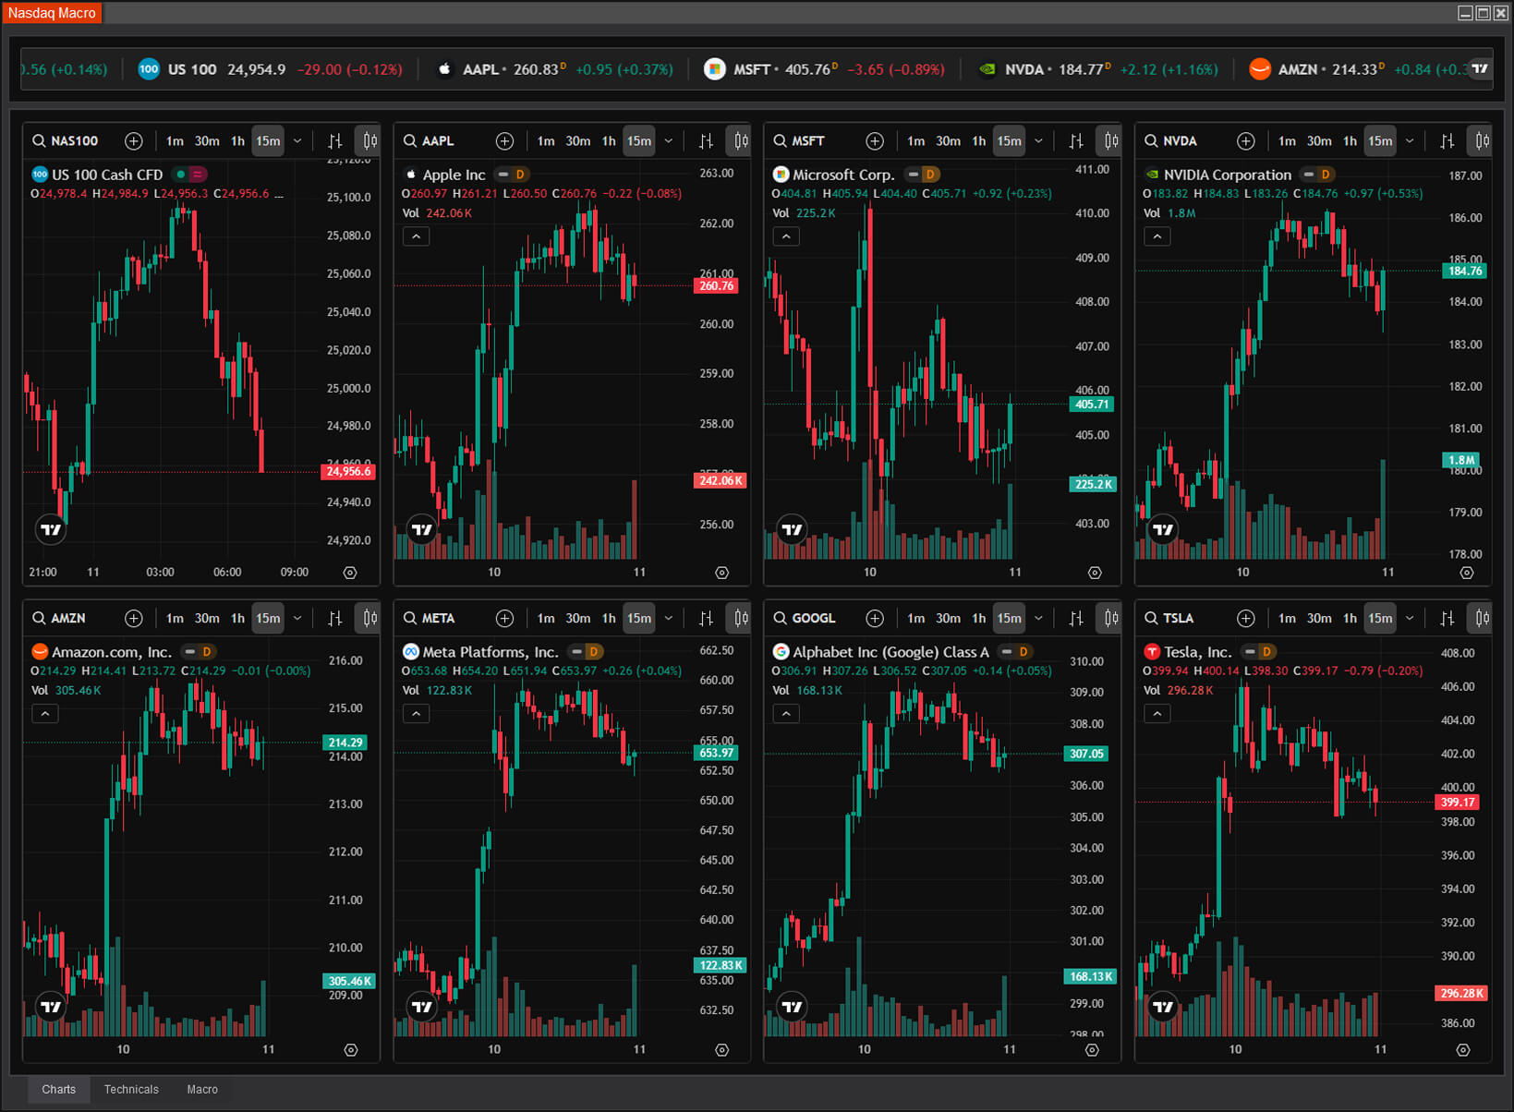Click the search icon next to META symbol
This screenshot has width=1514, height=1112.
pos(410,619)
